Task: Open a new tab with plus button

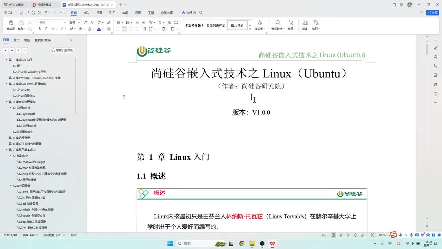Action: click(120, 5)
